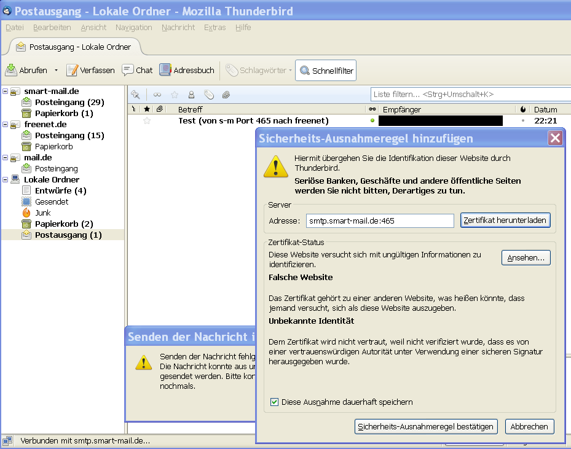Click 'Zertifikat herunterladen' button
The width and height of the screenshot is (571, 449).
(x=505, y=220)
